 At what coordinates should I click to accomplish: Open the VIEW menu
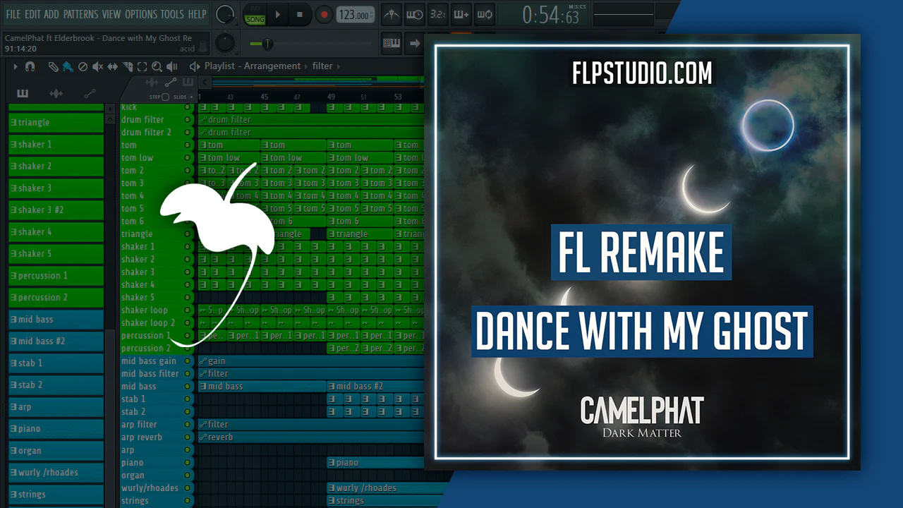(x=111, y=14)
